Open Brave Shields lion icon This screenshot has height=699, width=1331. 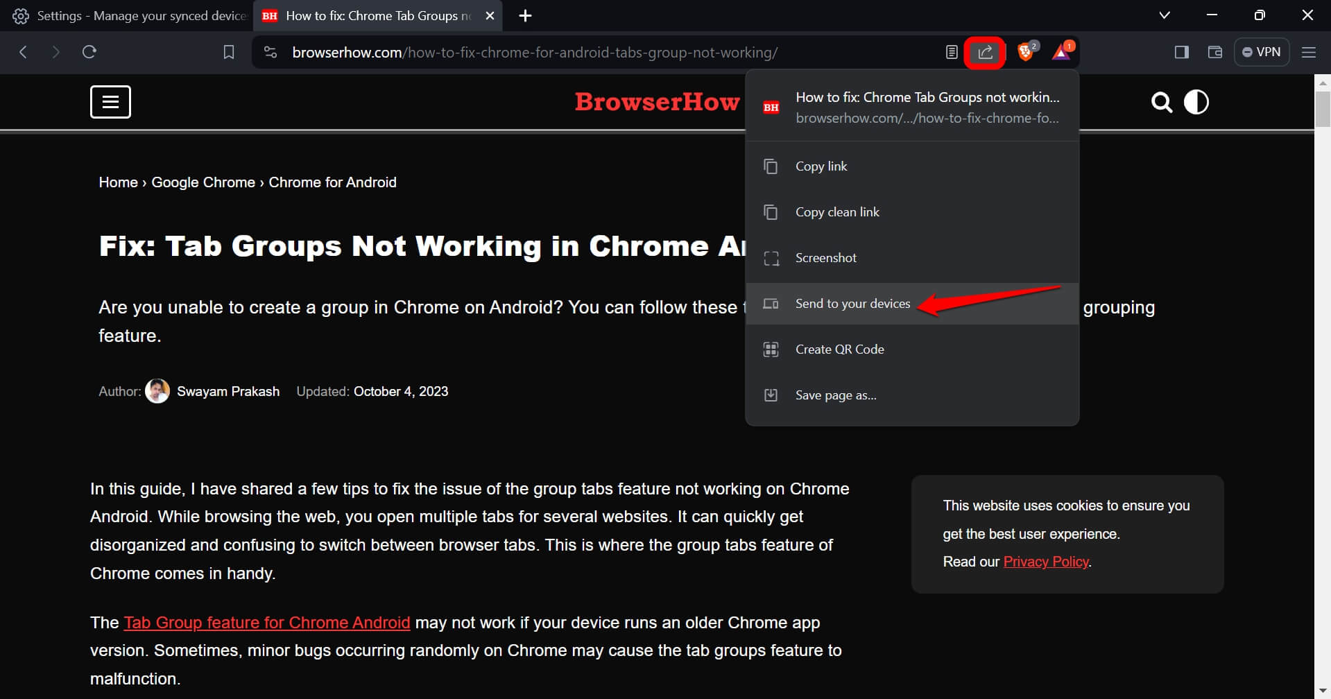(x=1026, y=52)
